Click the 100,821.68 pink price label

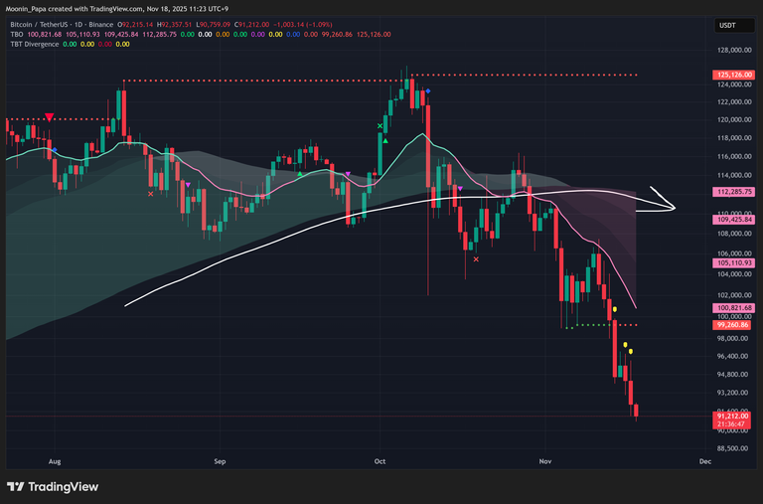(734, 309)
